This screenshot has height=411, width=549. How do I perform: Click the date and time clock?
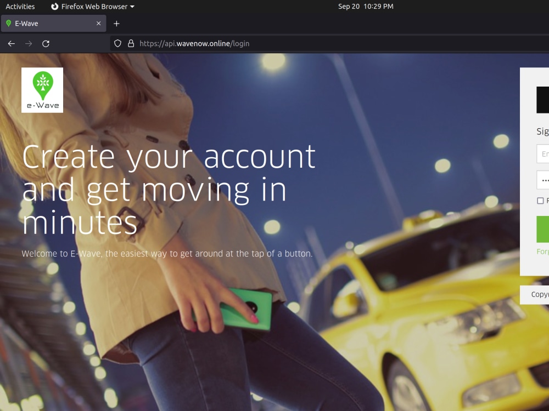(366, 6)
